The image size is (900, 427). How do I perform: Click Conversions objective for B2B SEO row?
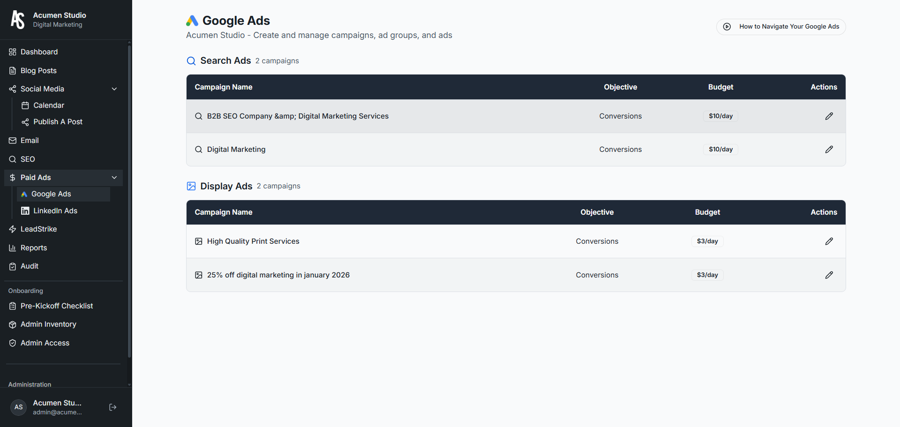point(620,116)
